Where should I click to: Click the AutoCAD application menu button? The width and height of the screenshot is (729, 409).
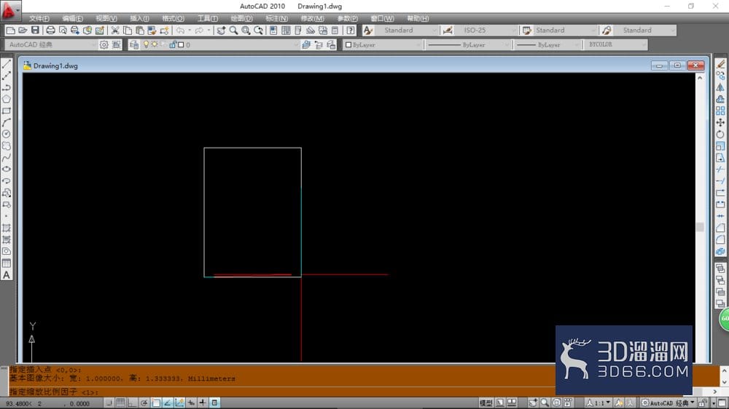[x=9, y=11]
